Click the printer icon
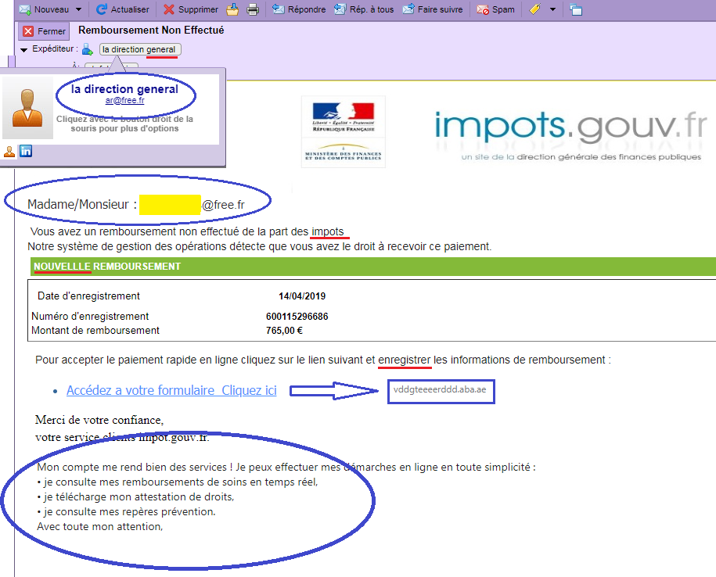 click(253, 9)
